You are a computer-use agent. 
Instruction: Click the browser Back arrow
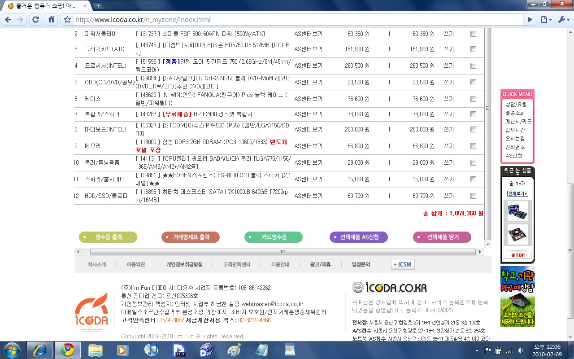click(8, 20)
